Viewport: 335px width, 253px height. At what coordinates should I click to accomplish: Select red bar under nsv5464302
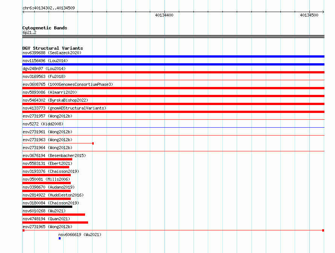173,104
